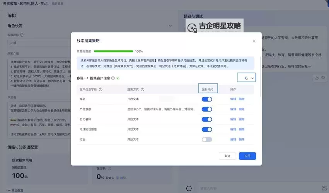Screen dimensions: 329x193
Task: Click help icon next to 客服昵称 label
Action: [x=22, y=35]
